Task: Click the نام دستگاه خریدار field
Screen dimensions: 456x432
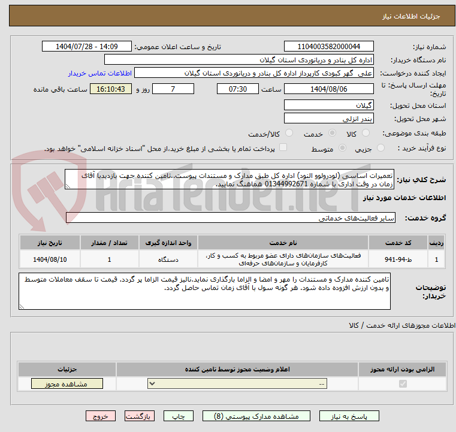Action: point(238,60)
